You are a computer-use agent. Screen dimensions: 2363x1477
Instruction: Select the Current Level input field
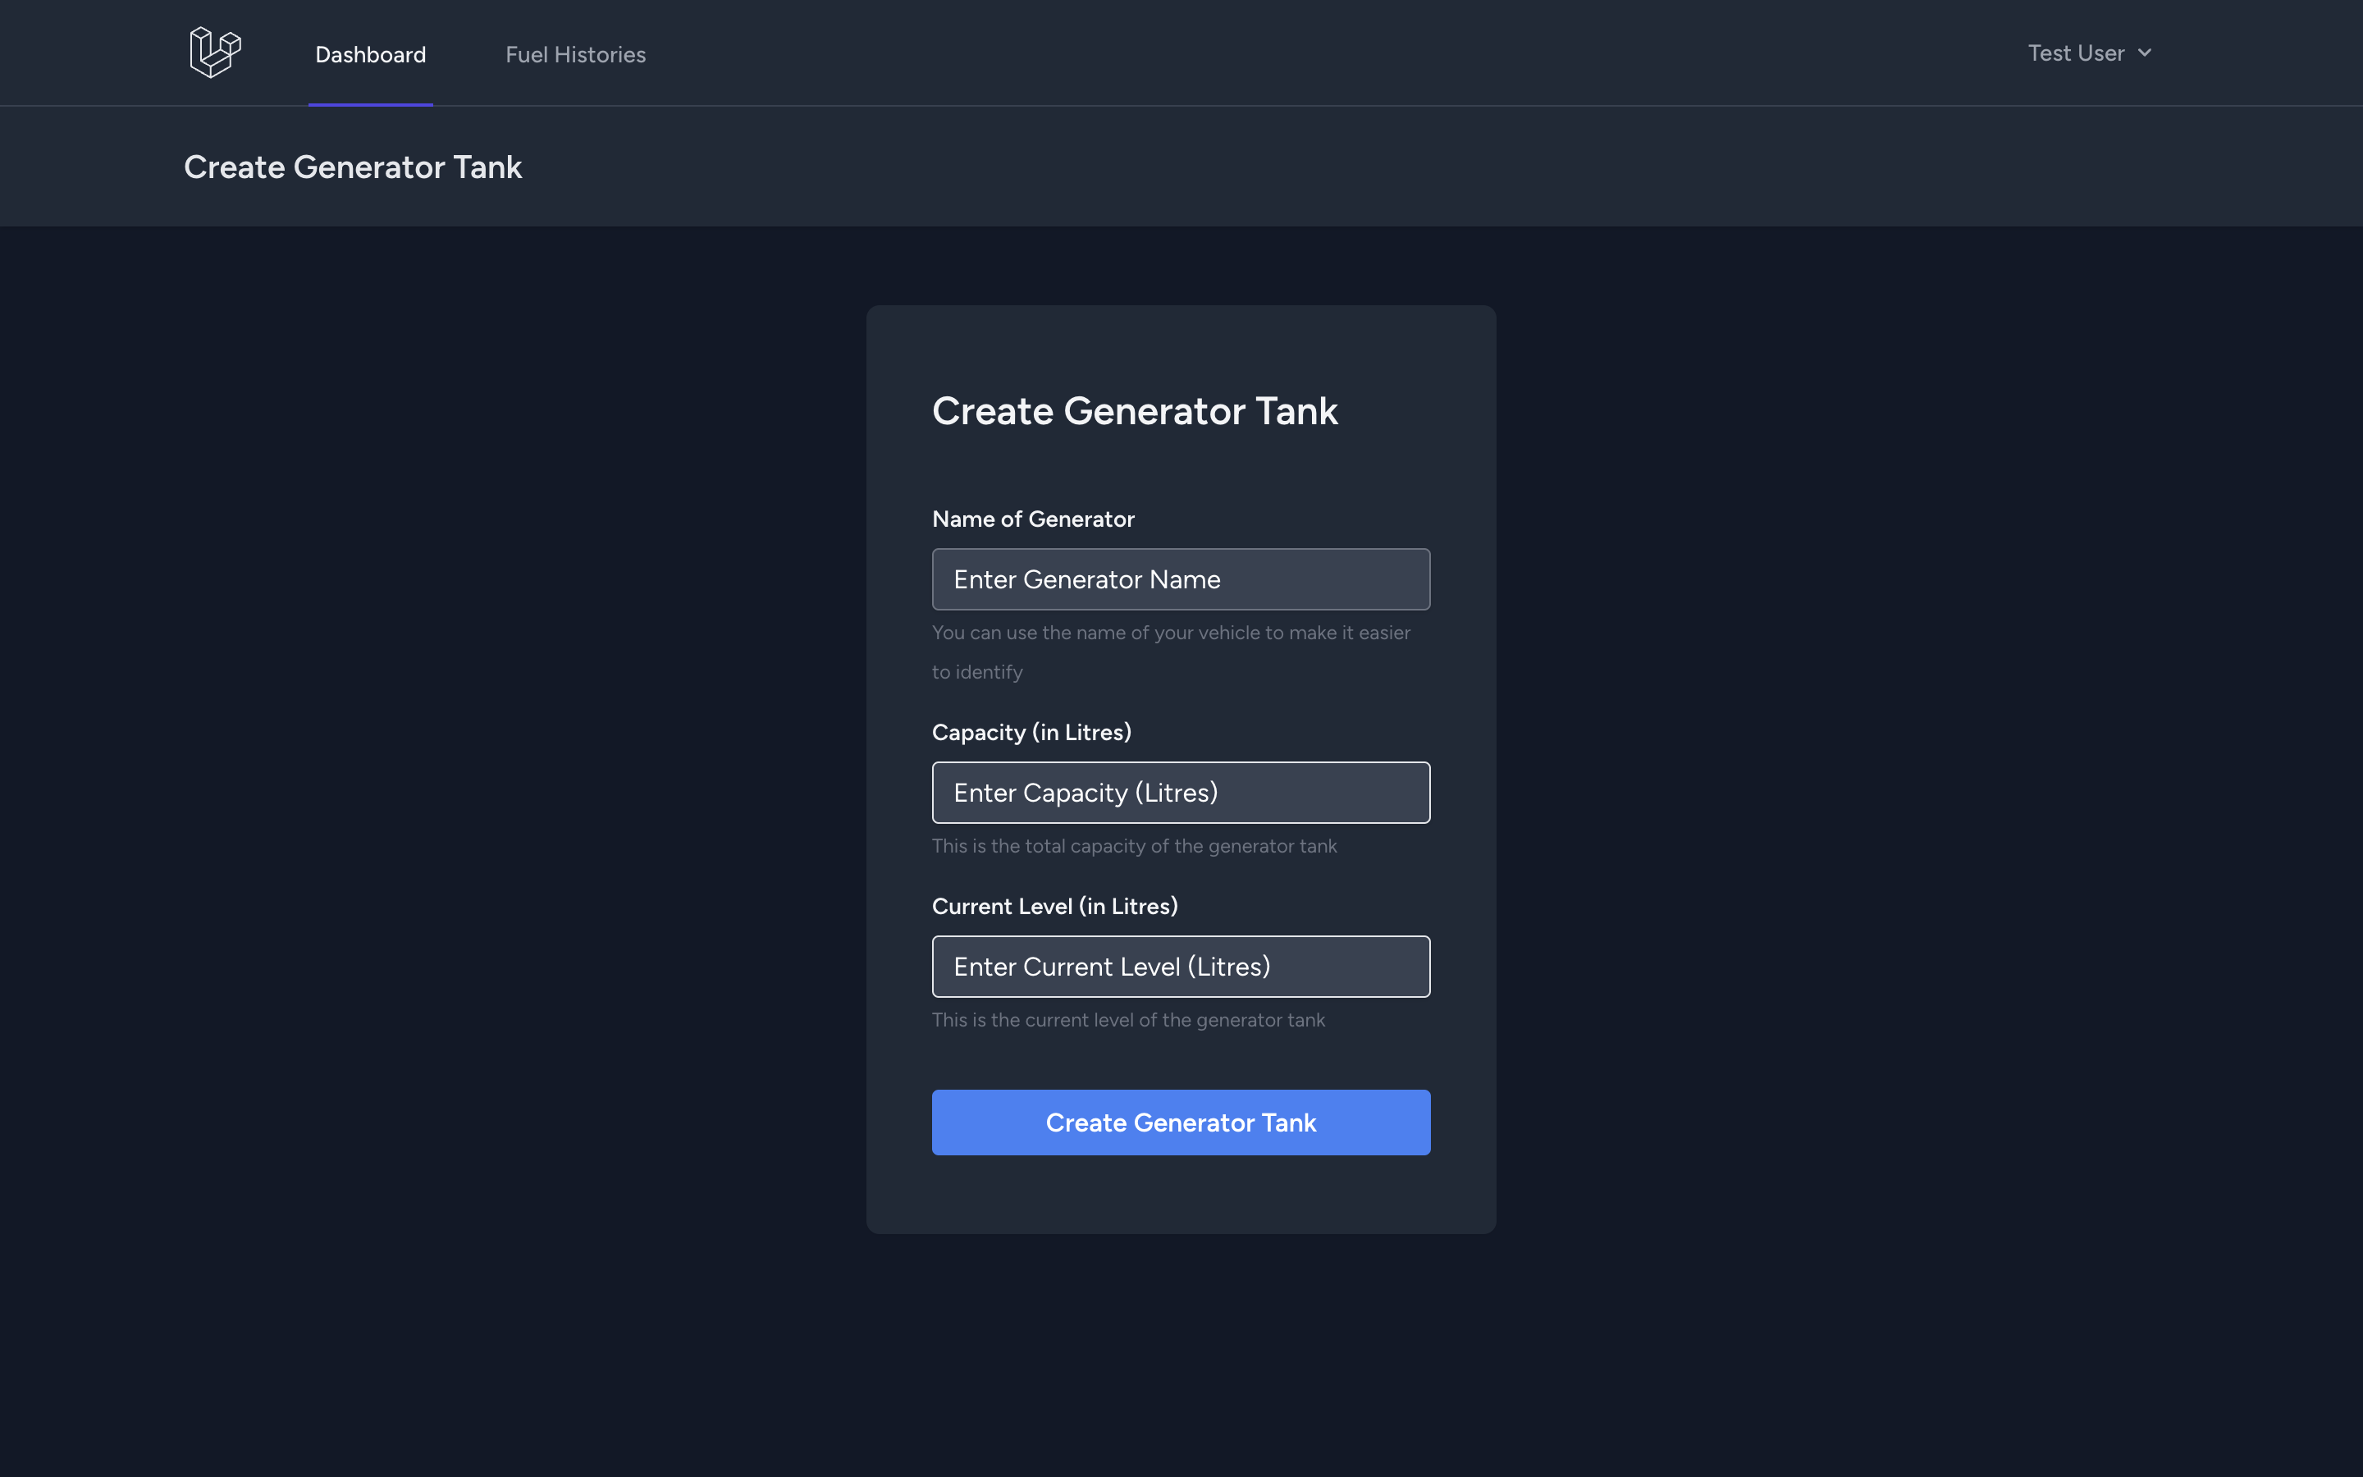pyautogui.click(x=1181, y=965)
